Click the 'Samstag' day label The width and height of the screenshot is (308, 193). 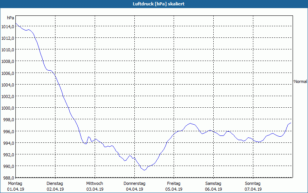tap(213, 184)
